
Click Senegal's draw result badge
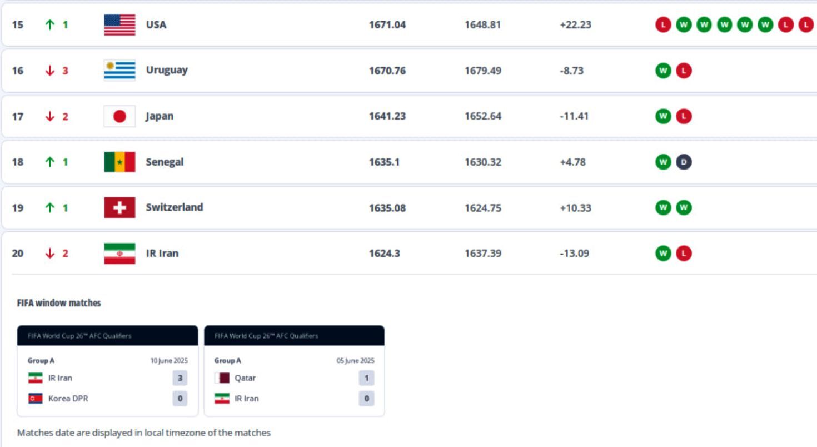click(684, 162)
